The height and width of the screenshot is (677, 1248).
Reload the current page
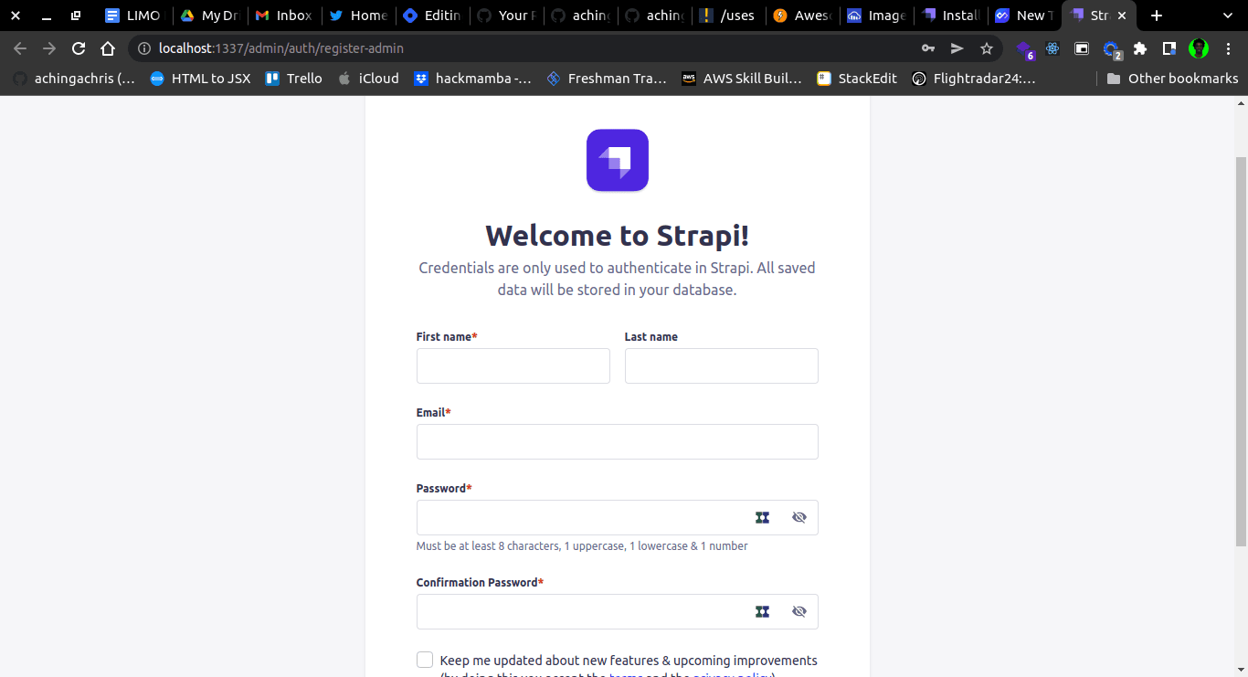coord(79,48)
